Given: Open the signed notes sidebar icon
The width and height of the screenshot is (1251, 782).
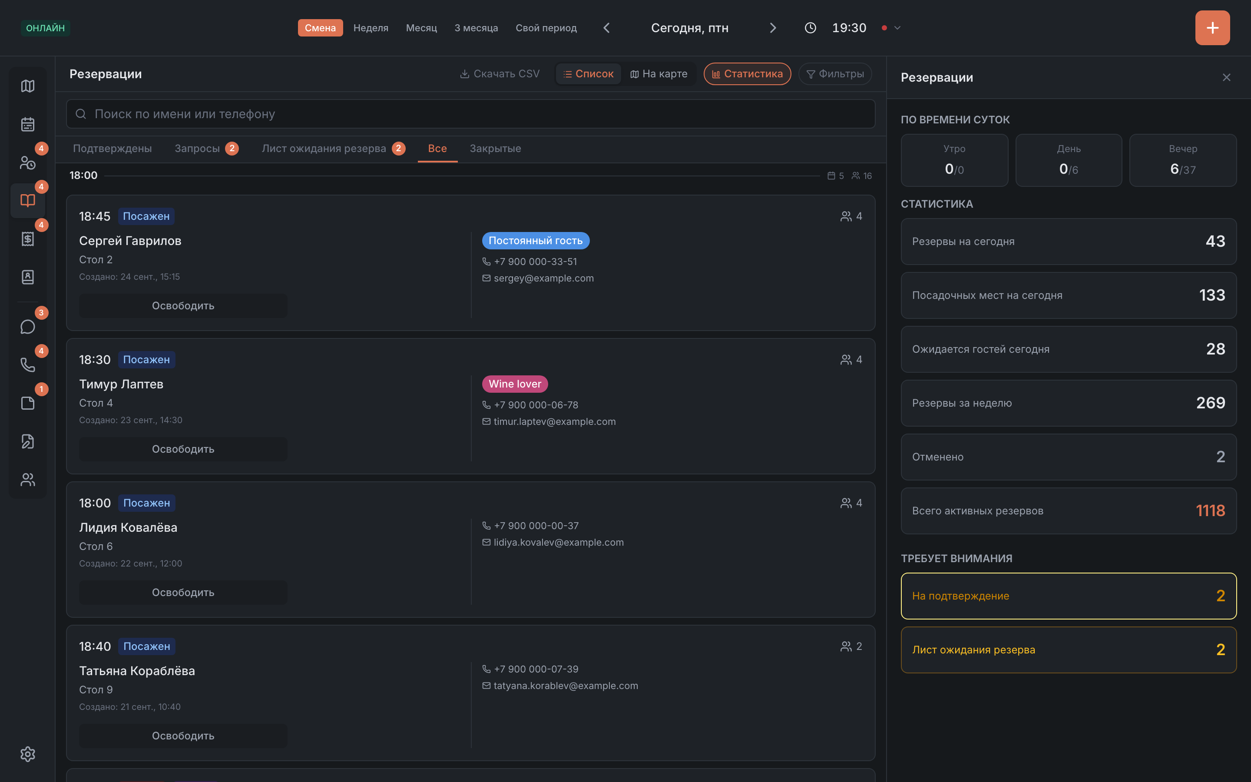Looking at the screenshot, I should tap(28, 442).
